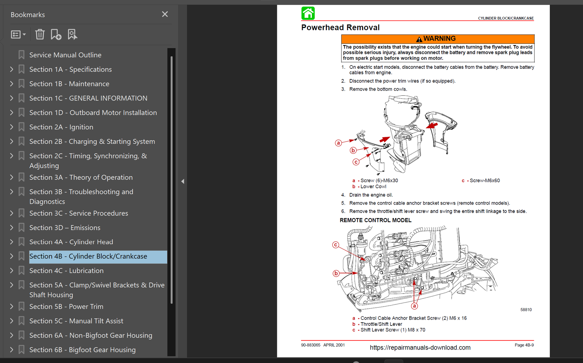Open the repairmanuals-download.com link
This screenshot has width=583, height=363.
[420, 347]
